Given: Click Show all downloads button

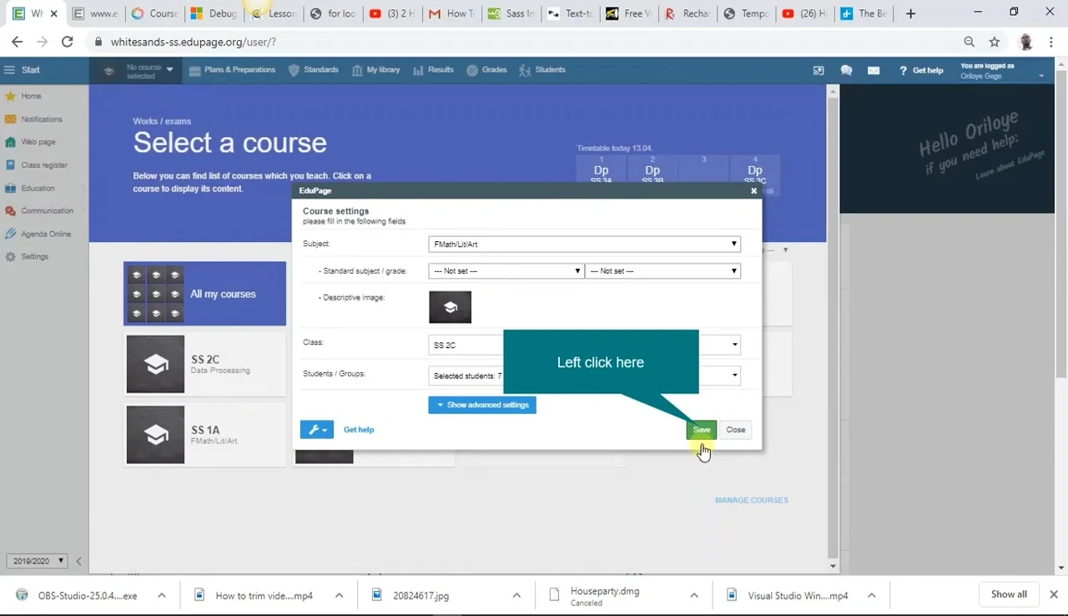Looking at the screenshot, I should point(1009,594).
